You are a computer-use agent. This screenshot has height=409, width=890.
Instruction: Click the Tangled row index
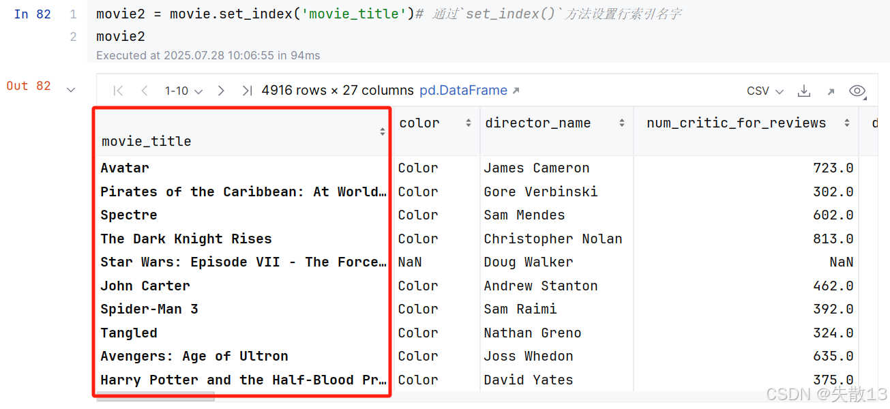pyautogui.click(x=129, y=333)
